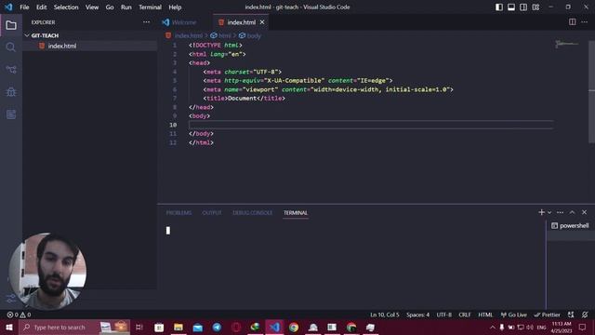Open terminal panel more actions ellipsis
This screenshot has height=335, width=595.
tap(560, 212)
